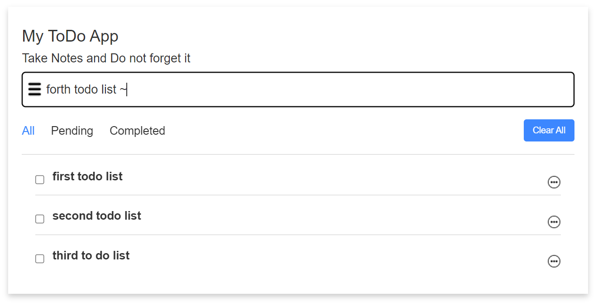
Task: Click the "second todo list" label
Action: (x=96, y=216)
